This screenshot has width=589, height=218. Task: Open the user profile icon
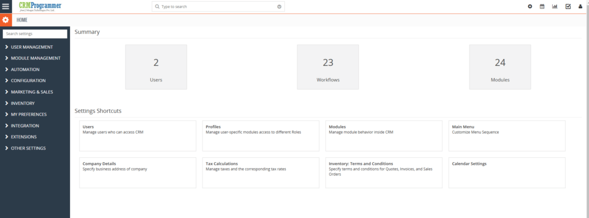tap(580, 6)
